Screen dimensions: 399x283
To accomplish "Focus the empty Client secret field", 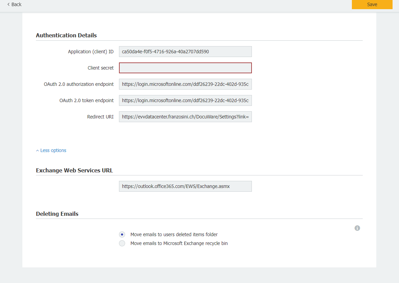I will (185, 68).
